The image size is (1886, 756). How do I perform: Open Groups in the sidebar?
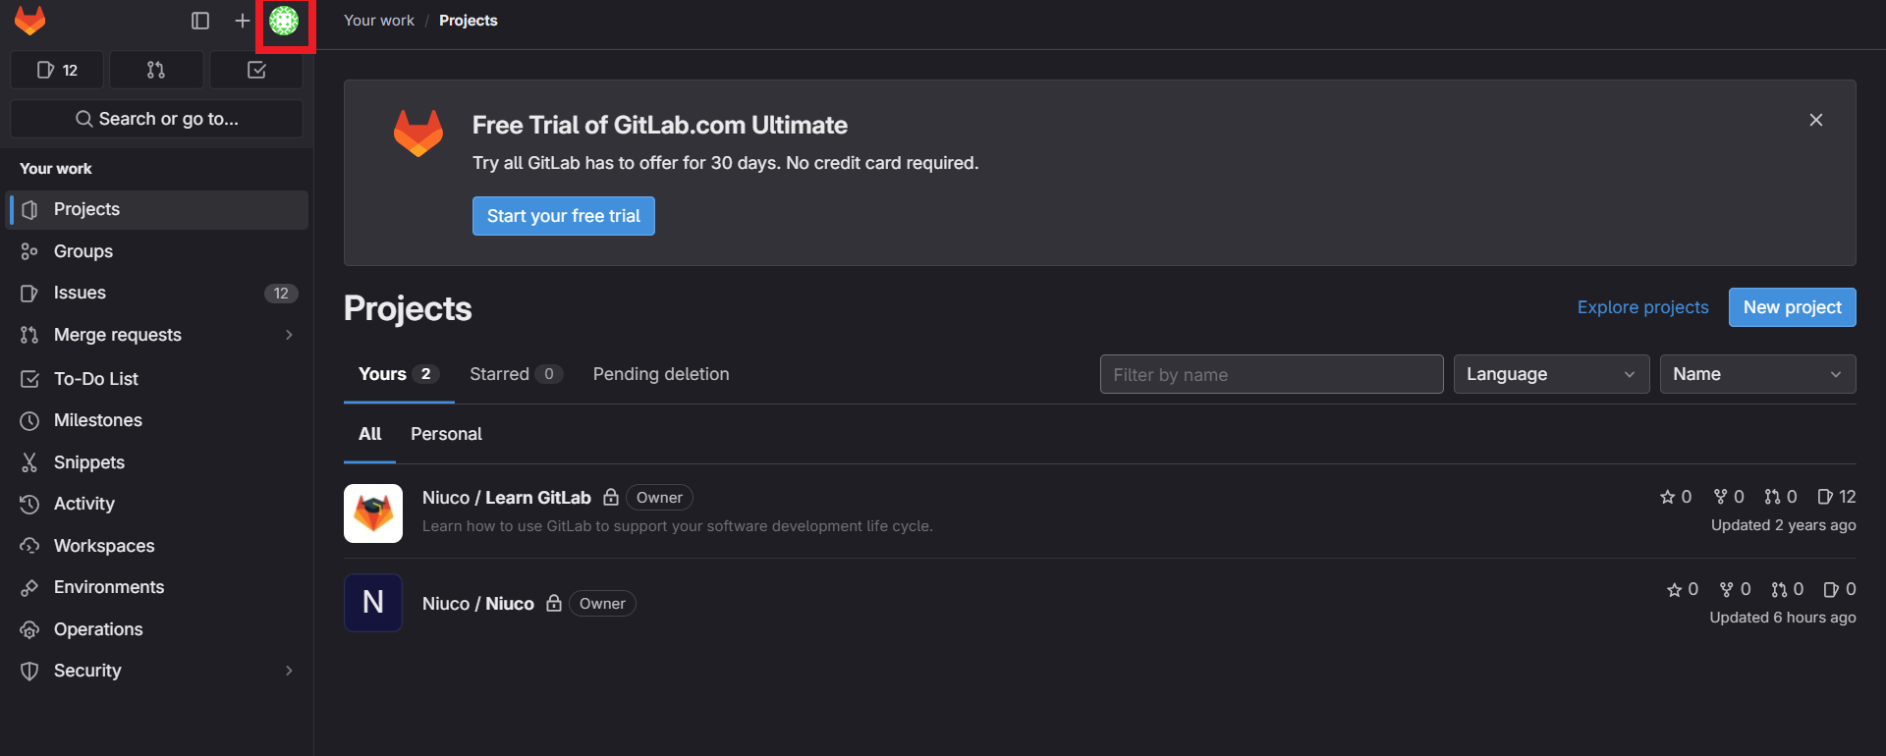point(157,251)
